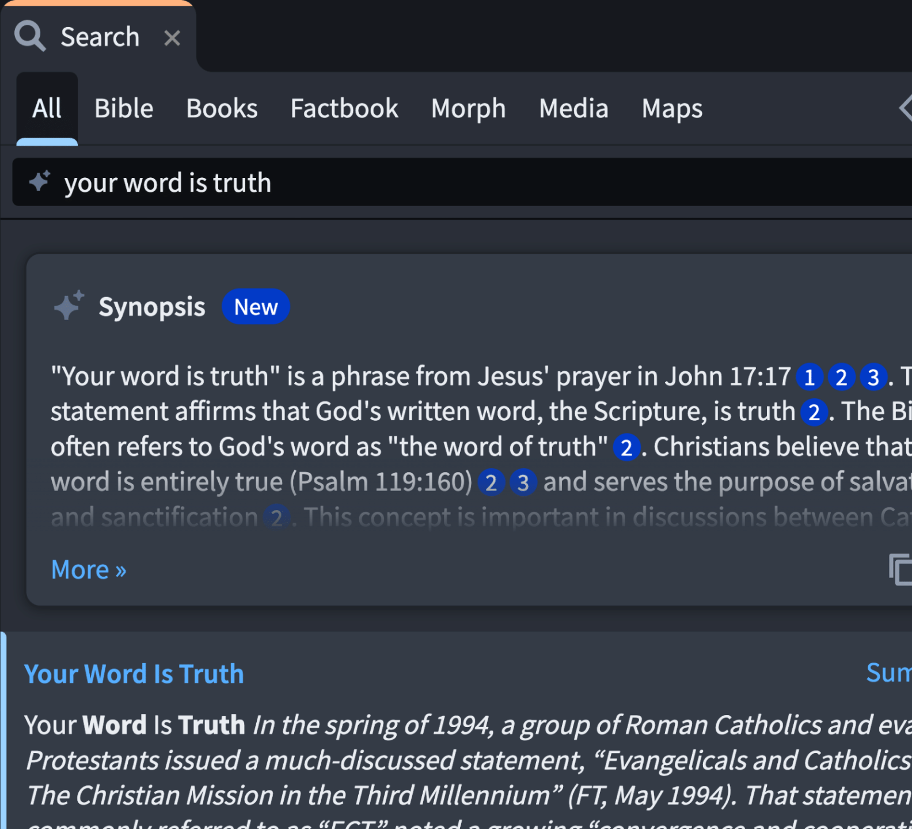
Task: Copy the synopsis with the copy icon
Action: click(x=900, y=569)
